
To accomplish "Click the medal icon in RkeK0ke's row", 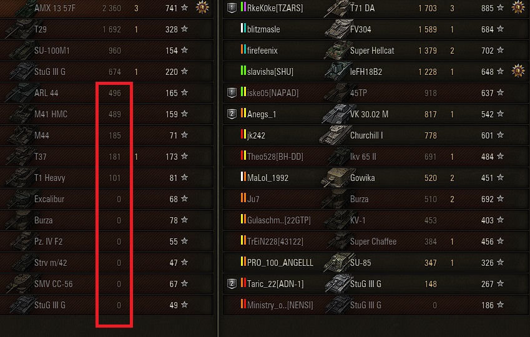I will (x=518, y=7).
